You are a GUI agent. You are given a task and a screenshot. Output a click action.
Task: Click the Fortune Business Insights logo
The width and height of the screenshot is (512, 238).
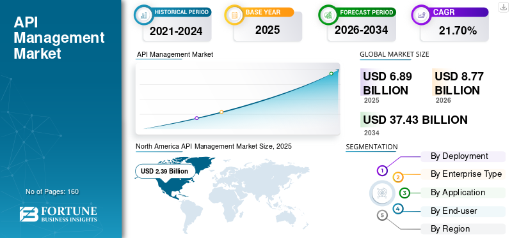point(58,214)
